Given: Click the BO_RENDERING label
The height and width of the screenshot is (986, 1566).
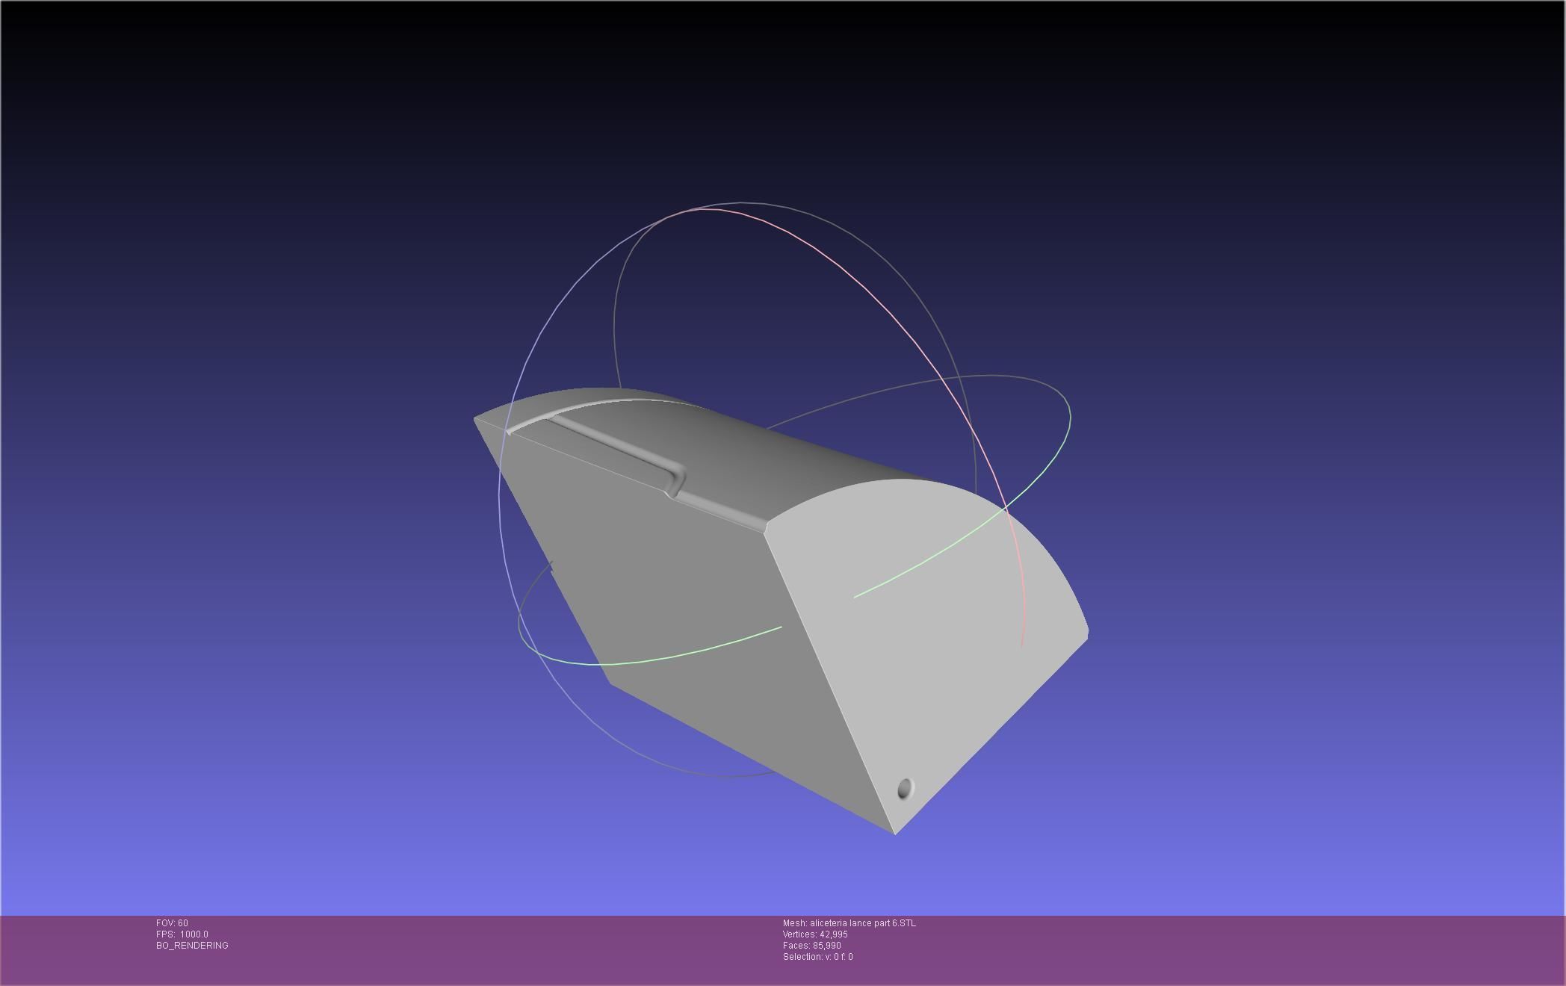Looking at the screenshot, I should coord(192,946).
